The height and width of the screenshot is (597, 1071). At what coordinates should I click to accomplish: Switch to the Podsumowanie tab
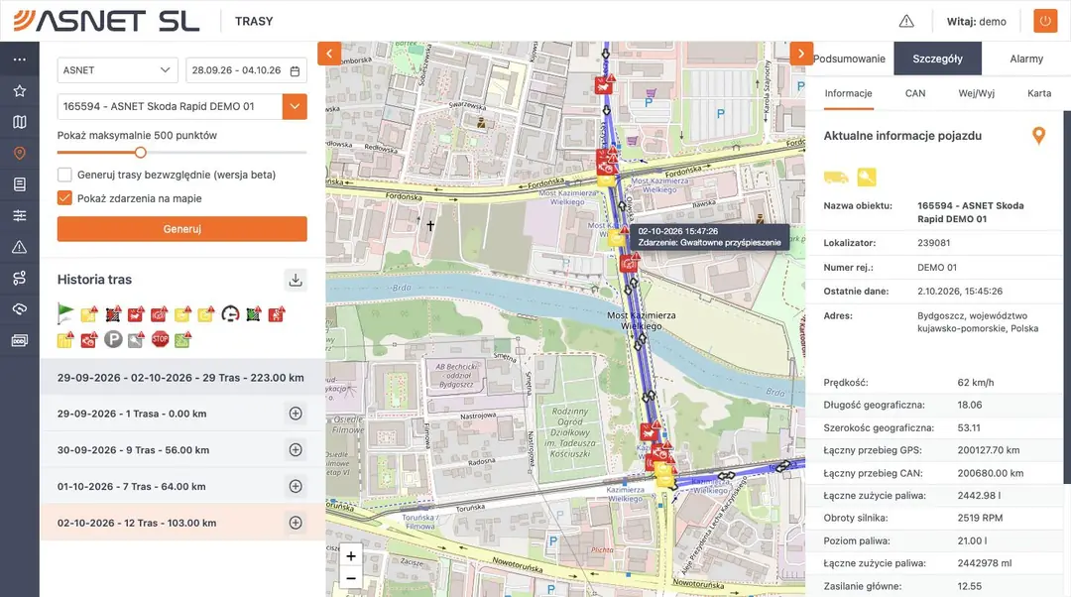pos(849,59)
